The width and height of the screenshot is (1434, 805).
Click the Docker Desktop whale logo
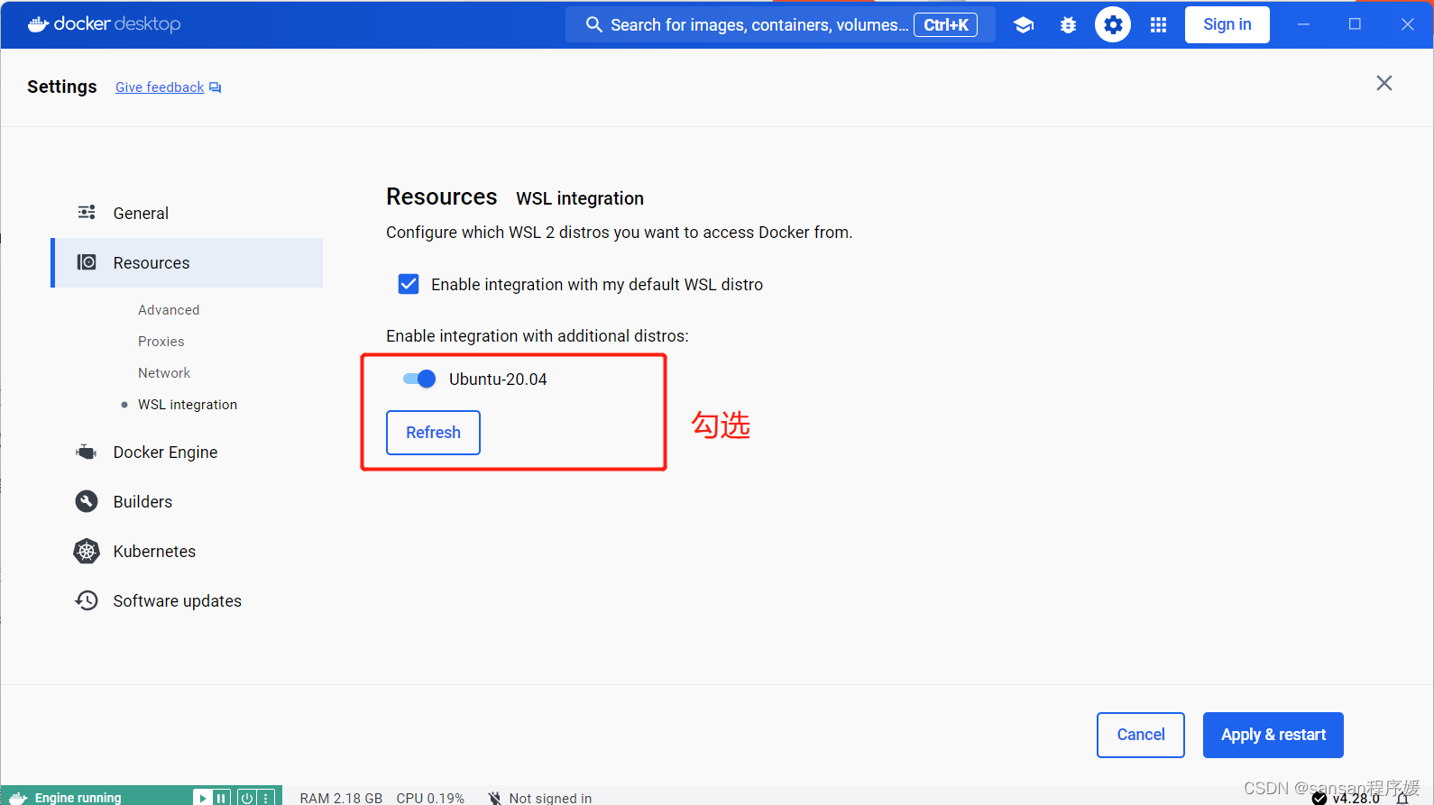tap(38, 24)
